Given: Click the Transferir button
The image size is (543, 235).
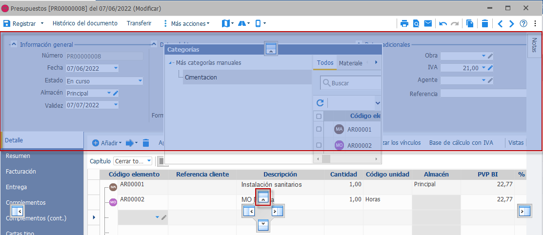Looking at the screenshot, I should (139, 23).
